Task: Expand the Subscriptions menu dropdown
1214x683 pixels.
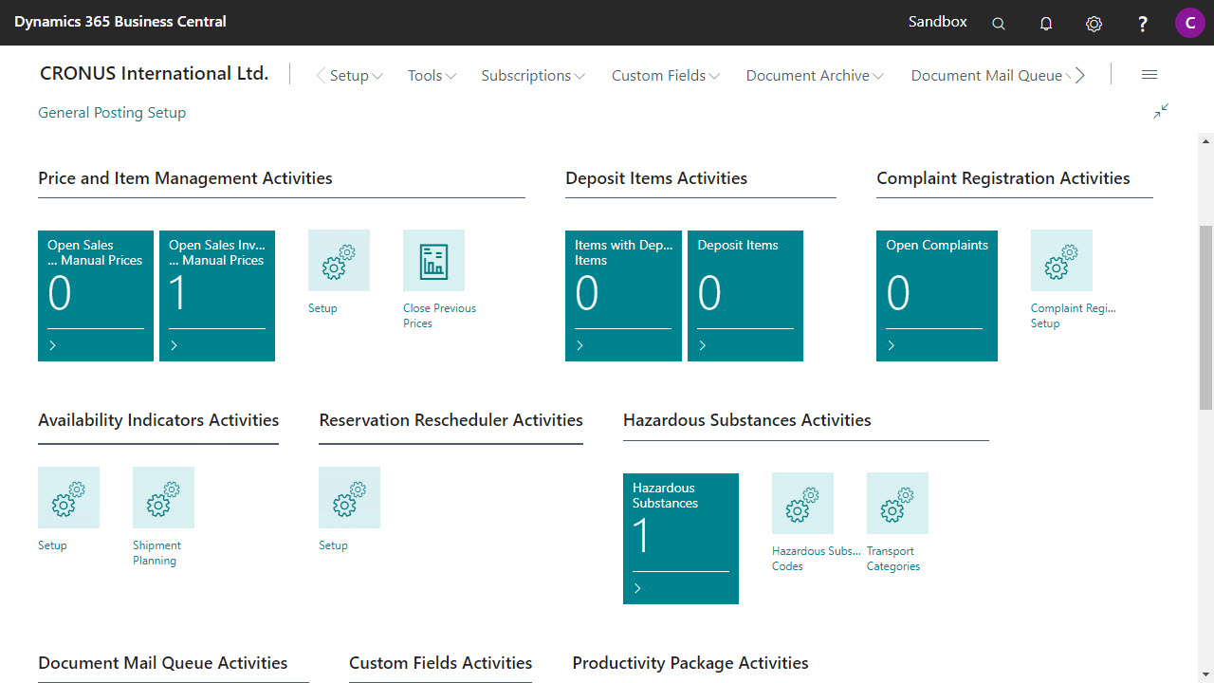Action: coord(532,76)
